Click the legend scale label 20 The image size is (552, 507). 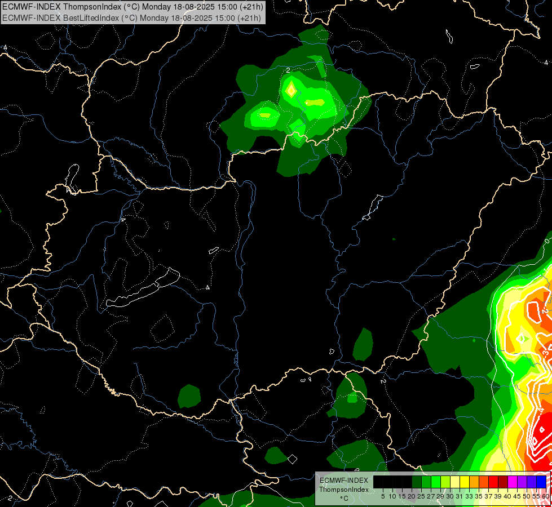pos(412,496)
